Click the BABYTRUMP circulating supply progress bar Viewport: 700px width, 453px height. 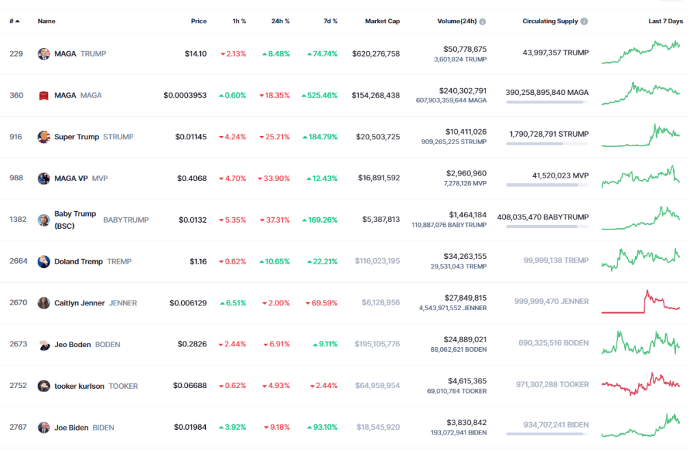[x=548, y=227]
